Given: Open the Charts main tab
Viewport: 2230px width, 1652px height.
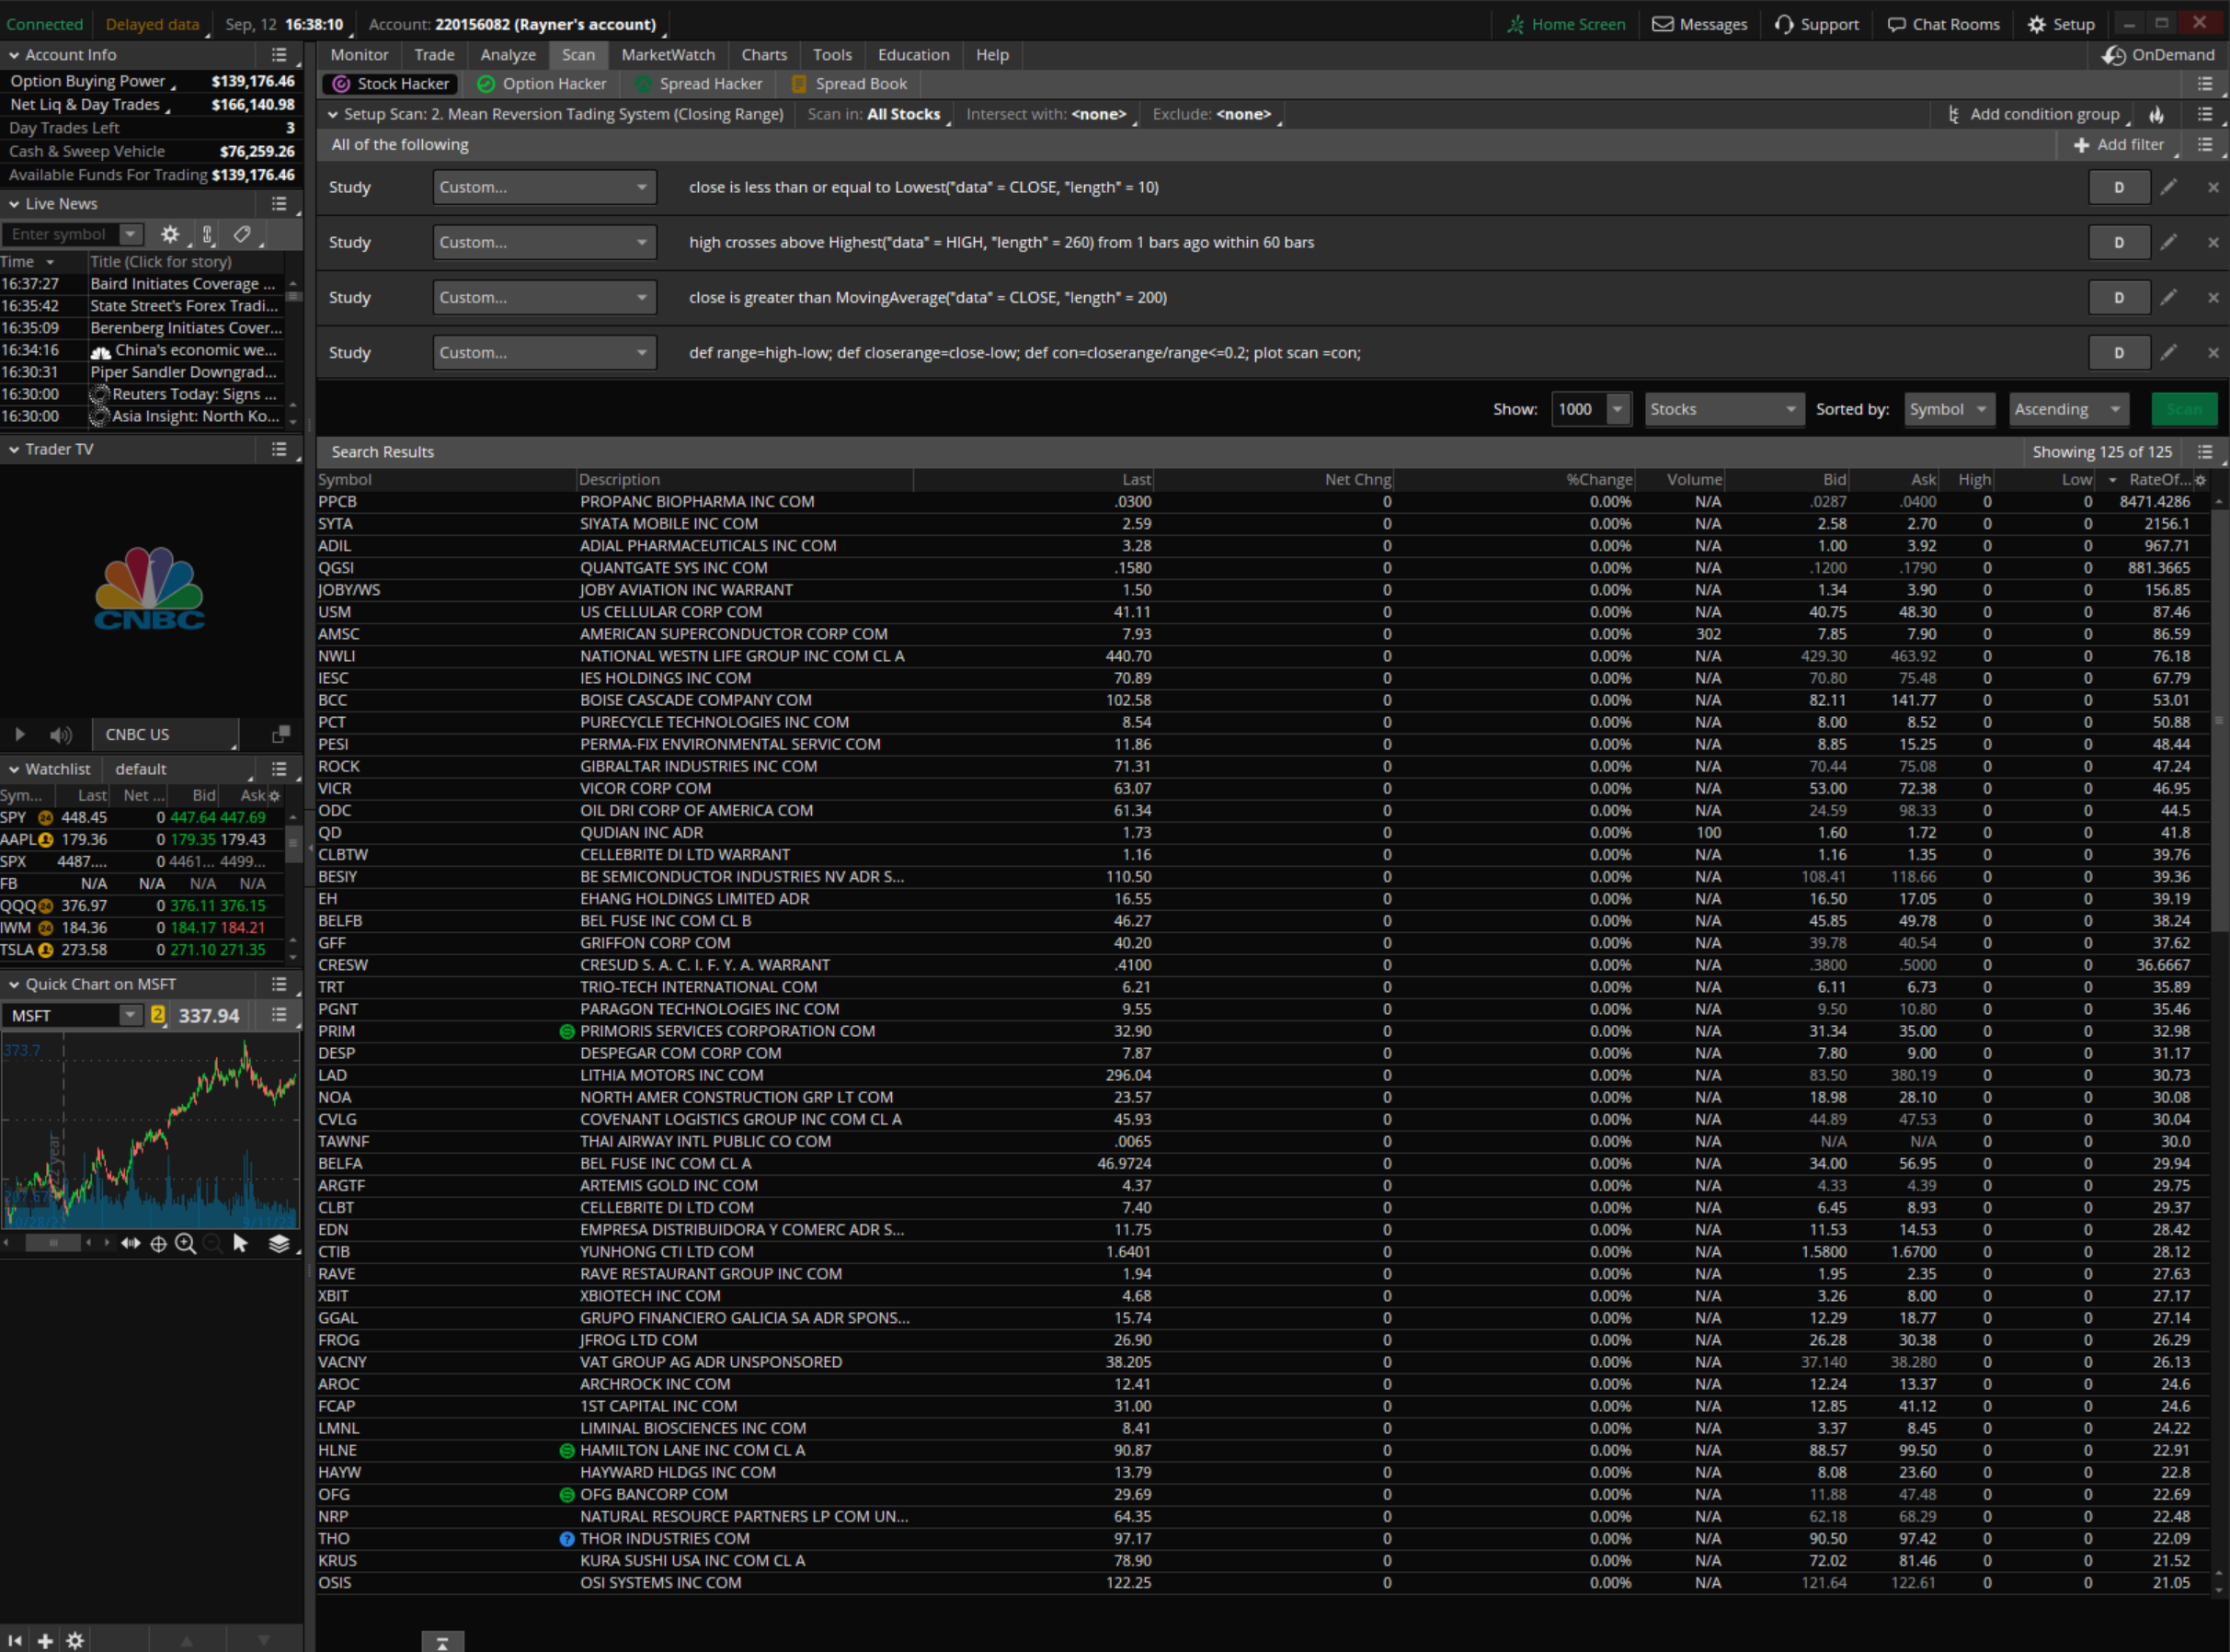Looking at the screenshot, I should pos(764,55).
